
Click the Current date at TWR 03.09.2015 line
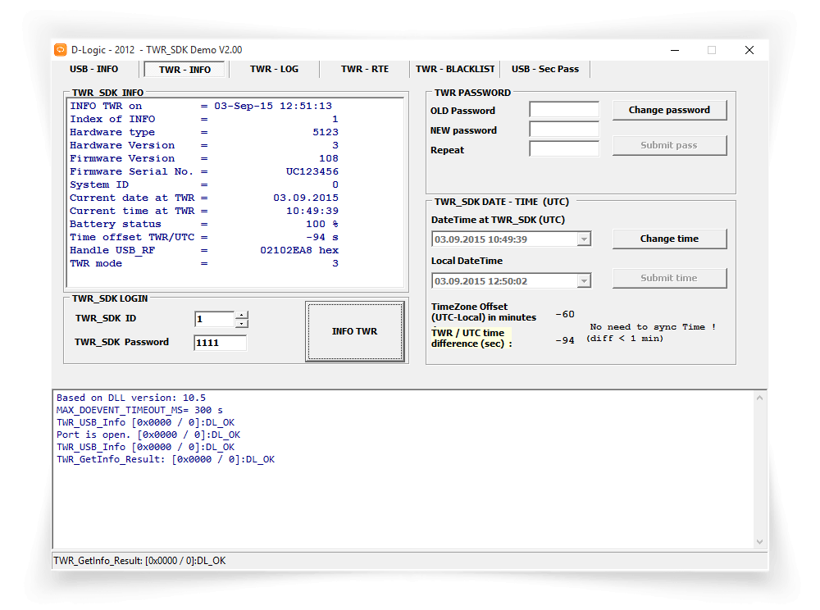click(x=204, y=198)
